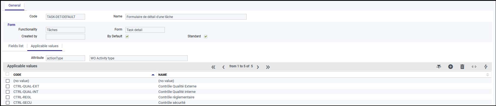Toggle the By Default checkbox
The image size is (496, 106).
pos(127,37)
